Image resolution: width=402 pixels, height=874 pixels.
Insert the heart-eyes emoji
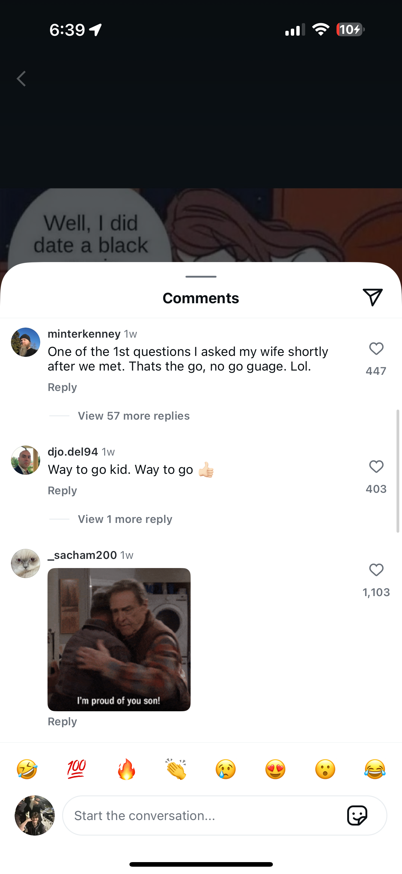tap(275, 769)
